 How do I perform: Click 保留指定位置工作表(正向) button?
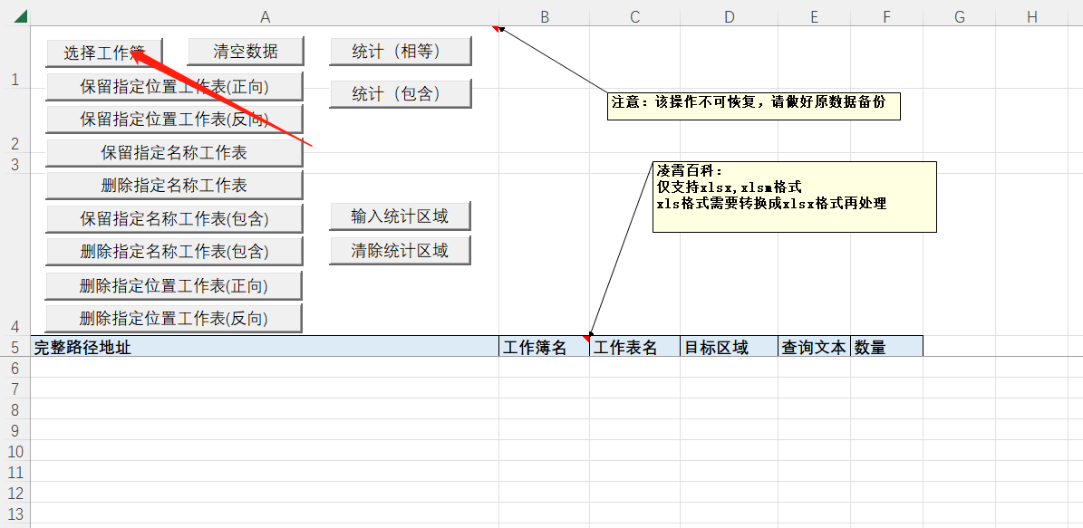click(x=174, y=86)
